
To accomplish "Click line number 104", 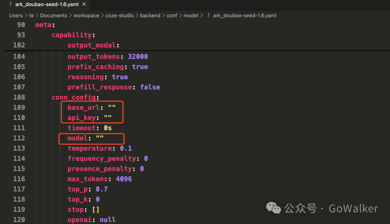I will tap(19, 57).
